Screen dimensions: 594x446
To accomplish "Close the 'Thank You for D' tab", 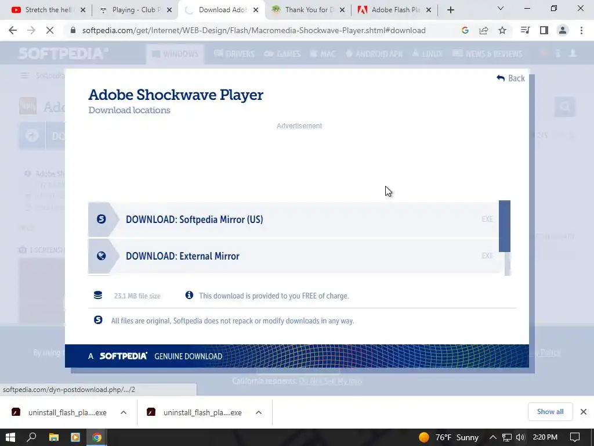I will pos(342,10).
